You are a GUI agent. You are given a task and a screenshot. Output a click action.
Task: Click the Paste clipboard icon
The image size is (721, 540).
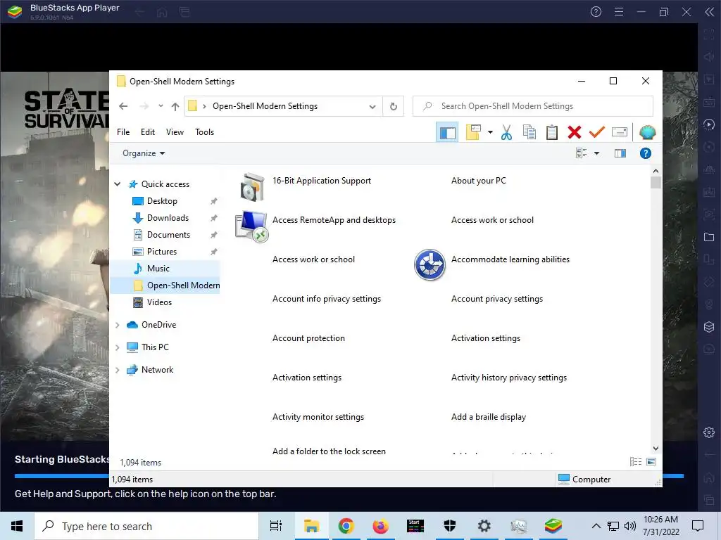[x=552, y=132]
